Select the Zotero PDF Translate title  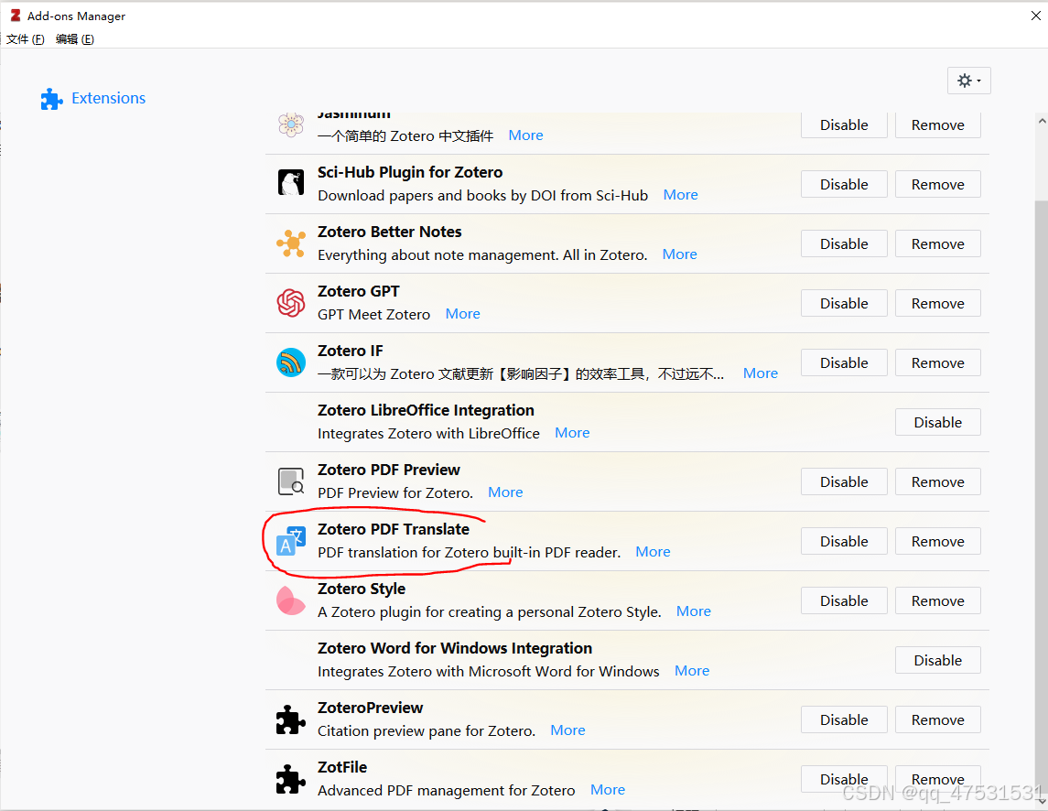(393, 529)
